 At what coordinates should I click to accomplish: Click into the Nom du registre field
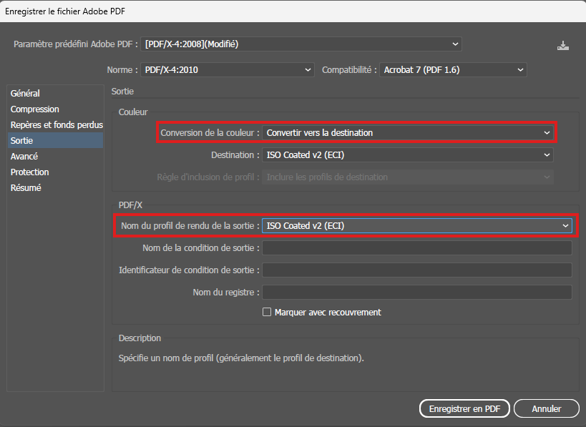pyautogui.click(x=417, y=293)
